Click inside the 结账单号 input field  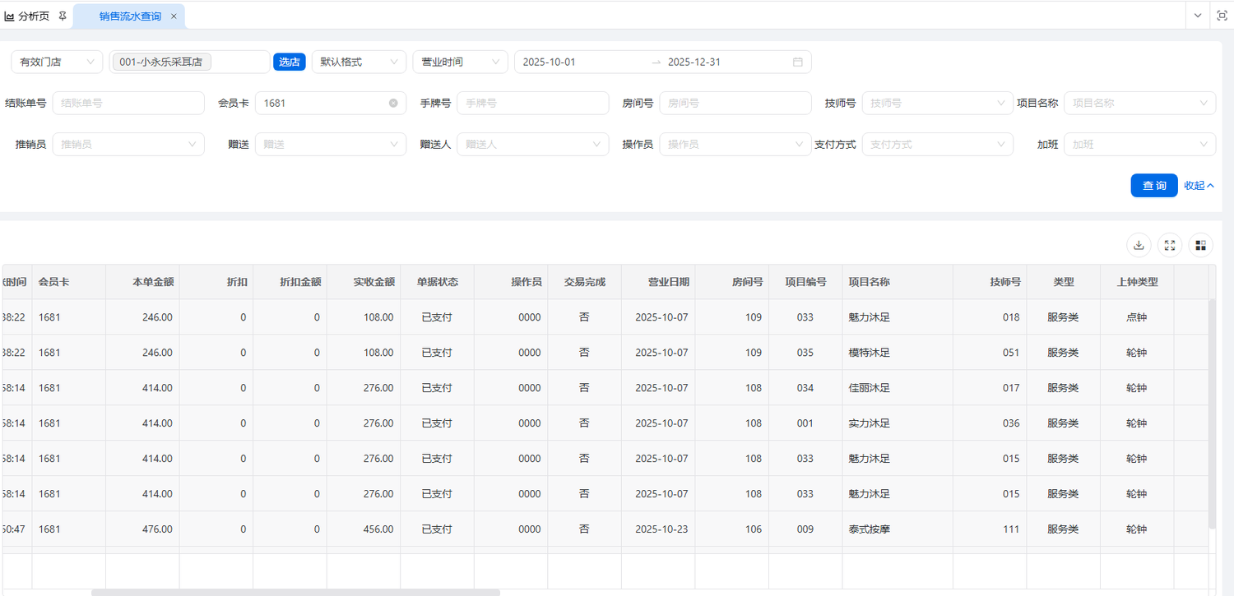click(x=128, y=103)
